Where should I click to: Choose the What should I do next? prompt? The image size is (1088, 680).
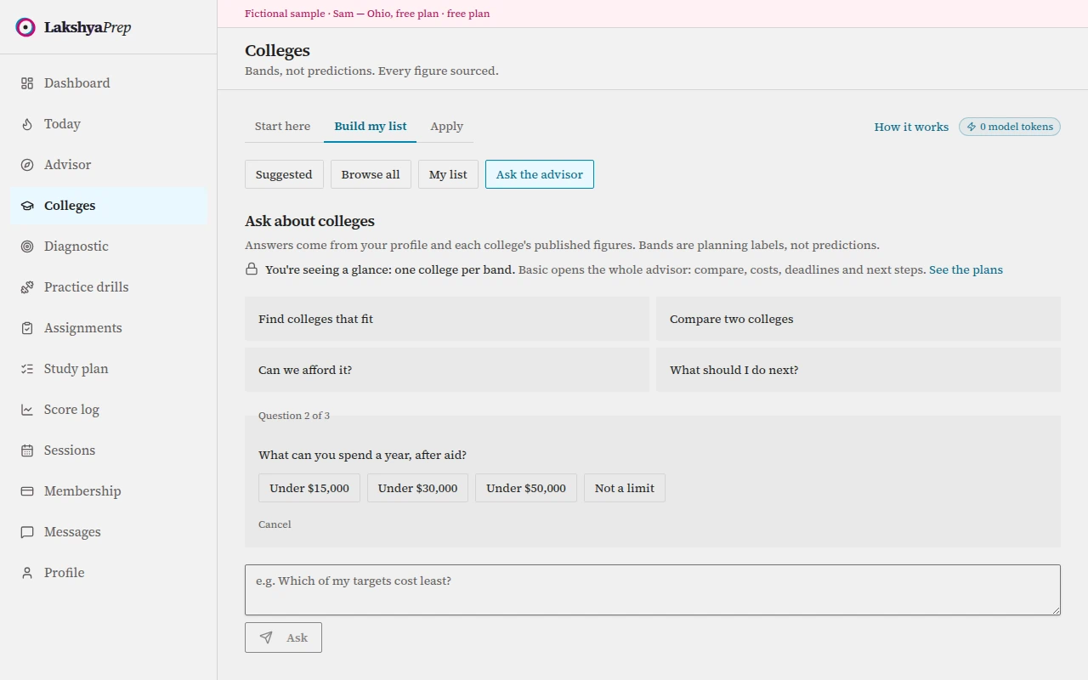click(858, 370)
